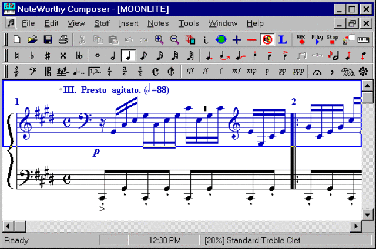Choose eighth note duration
Image resolution: width=376 pixels, height=249 pixels.
[x=143, y=56]
